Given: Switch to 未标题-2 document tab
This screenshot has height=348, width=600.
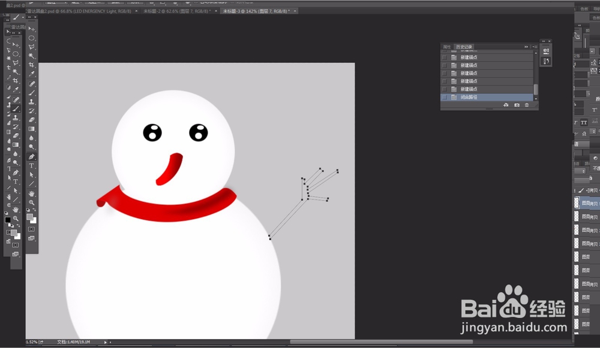Looking at the screenshot, I should [x=176, y=11].
